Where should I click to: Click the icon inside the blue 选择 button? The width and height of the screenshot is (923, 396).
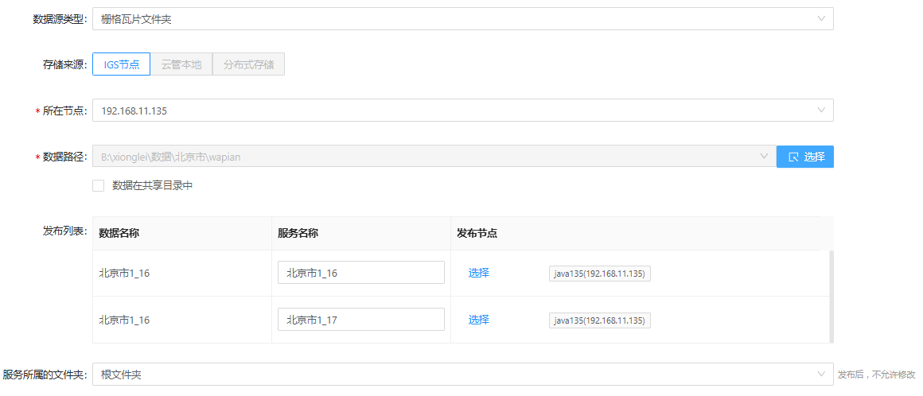click(x=793, y=157)
